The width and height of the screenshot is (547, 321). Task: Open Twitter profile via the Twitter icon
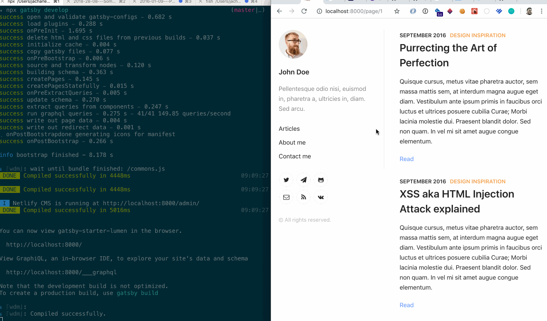point(286,179)
